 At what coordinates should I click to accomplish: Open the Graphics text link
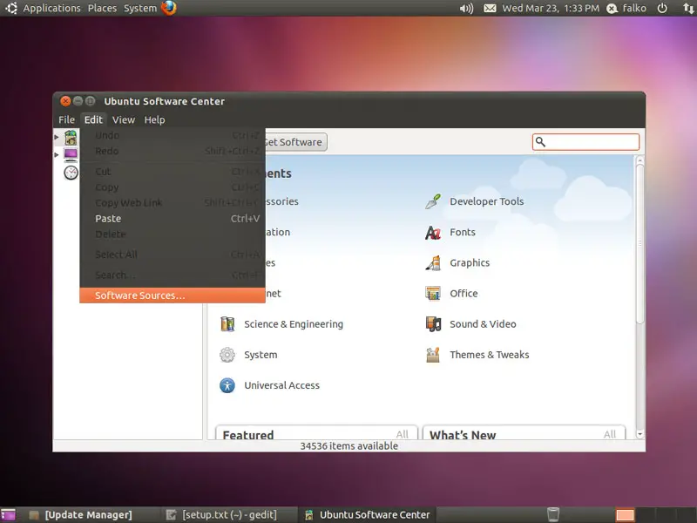pos(470,263)
